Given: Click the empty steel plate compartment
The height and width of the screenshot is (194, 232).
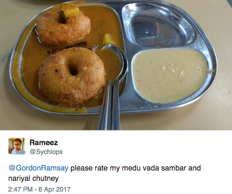Looking at the screenshot, I should (158, 25).
